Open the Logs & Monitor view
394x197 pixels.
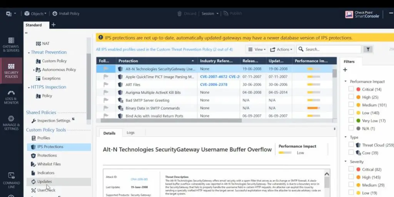(x=11, y=97)
